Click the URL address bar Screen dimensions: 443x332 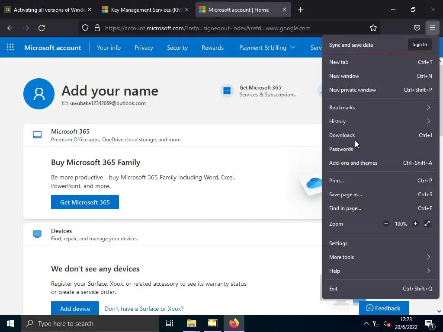point(229,28)
